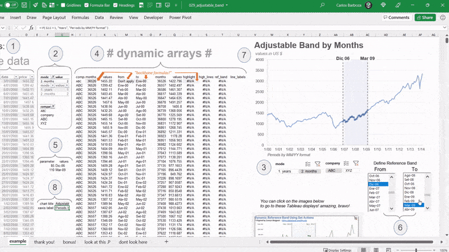Select '2. months' in mode slicer
Viewport: 449px width, 252px height.
coord(309,171)
